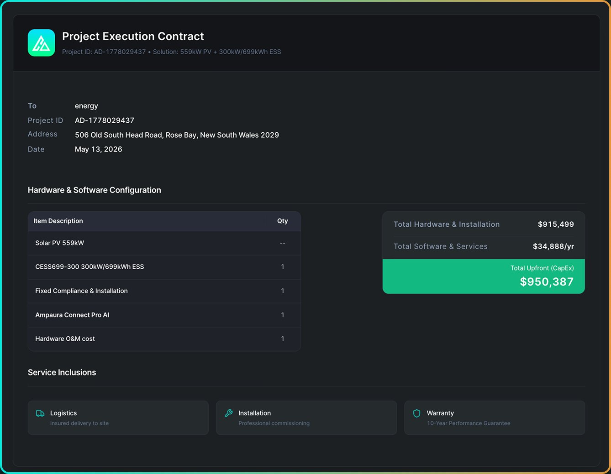
Task: Click the 'Address' field label
Action: tap(42, 134)
